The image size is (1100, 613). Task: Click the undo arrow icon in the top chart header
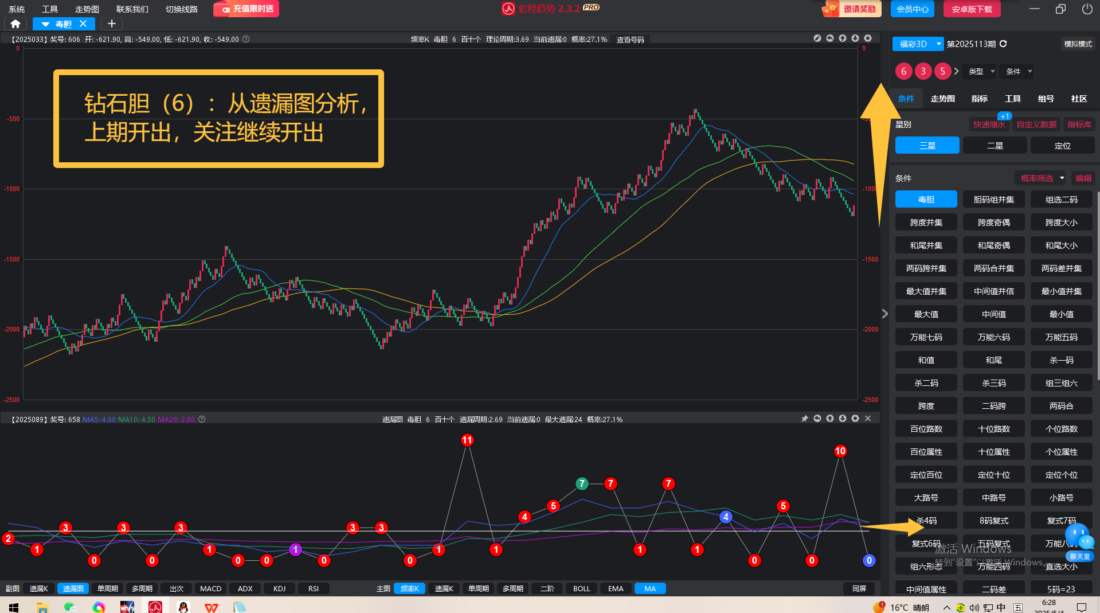(830, 38)
